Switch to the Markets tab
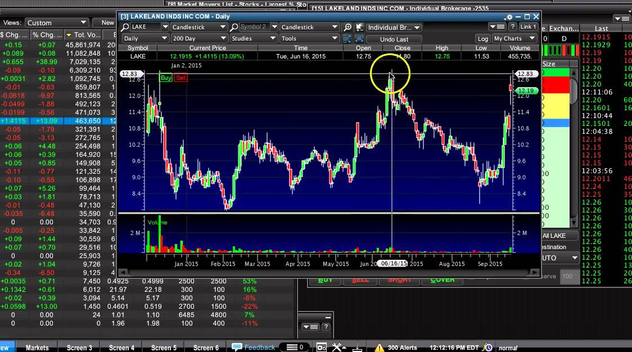This screenshot has height=352, width=632. 37,348
